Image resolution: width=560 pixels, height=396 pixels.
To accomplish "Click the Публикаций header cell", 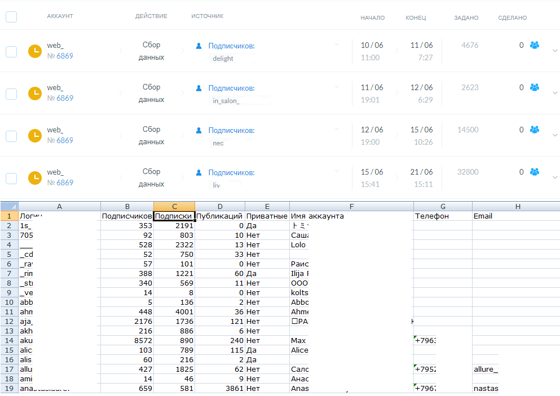I will coord(220,216).
